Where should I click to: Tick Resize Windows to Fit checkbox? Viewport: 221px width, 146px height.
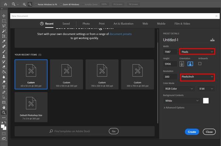pos(36,4)
